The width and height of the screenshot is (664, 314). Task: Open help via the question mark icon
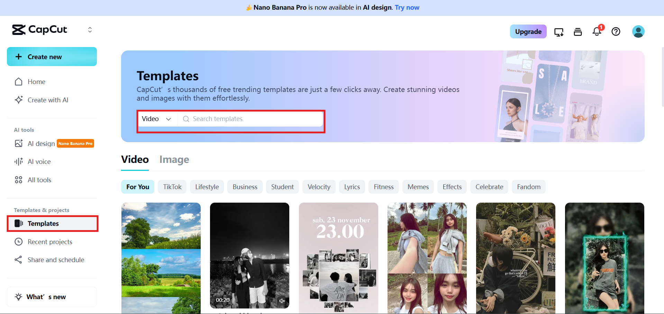point(616,31)
